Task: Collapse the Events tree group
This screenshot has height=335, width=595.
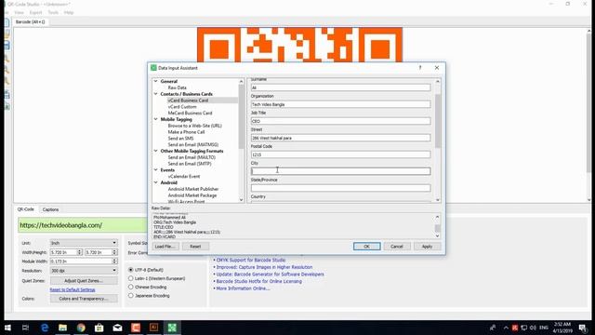Action: pos(155,169)
